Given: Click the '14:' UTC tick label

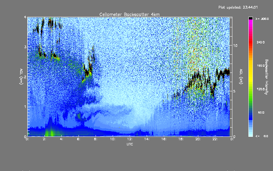Looking at the screenshot, I should pos(147,139).
